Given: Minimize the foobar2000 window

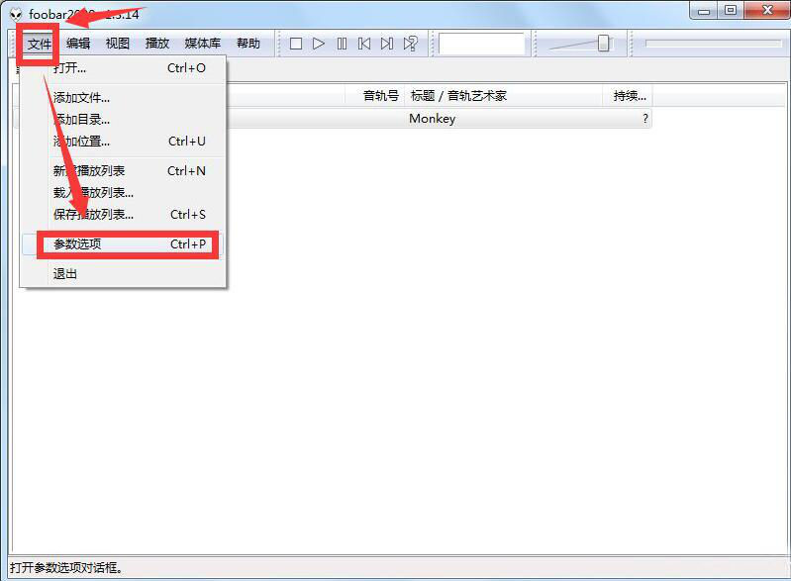Looking at the screenshot, I should pos(704,11).
